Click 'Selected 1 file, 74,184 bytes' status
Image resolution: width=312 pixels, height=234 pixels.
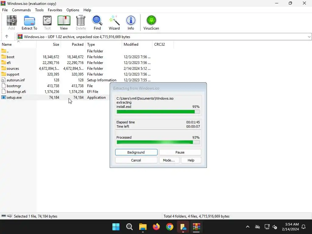pyautogui.click(x=36, y=216)
